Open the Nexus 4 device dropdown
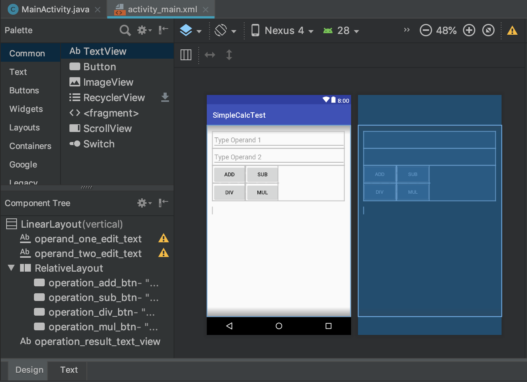The height and width of the screenshot is (382, 527). coord(283,30)
